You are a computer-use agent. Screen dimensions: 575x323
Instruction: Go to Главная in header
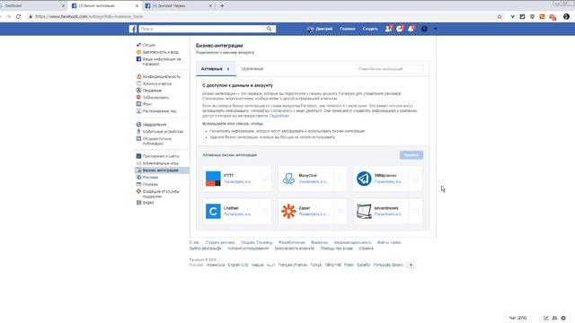pos(348,29)
